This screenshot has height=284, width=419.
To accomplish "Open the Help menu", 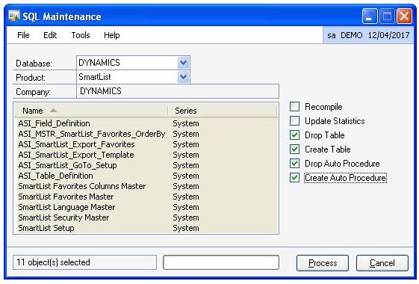I will [112, 35].
